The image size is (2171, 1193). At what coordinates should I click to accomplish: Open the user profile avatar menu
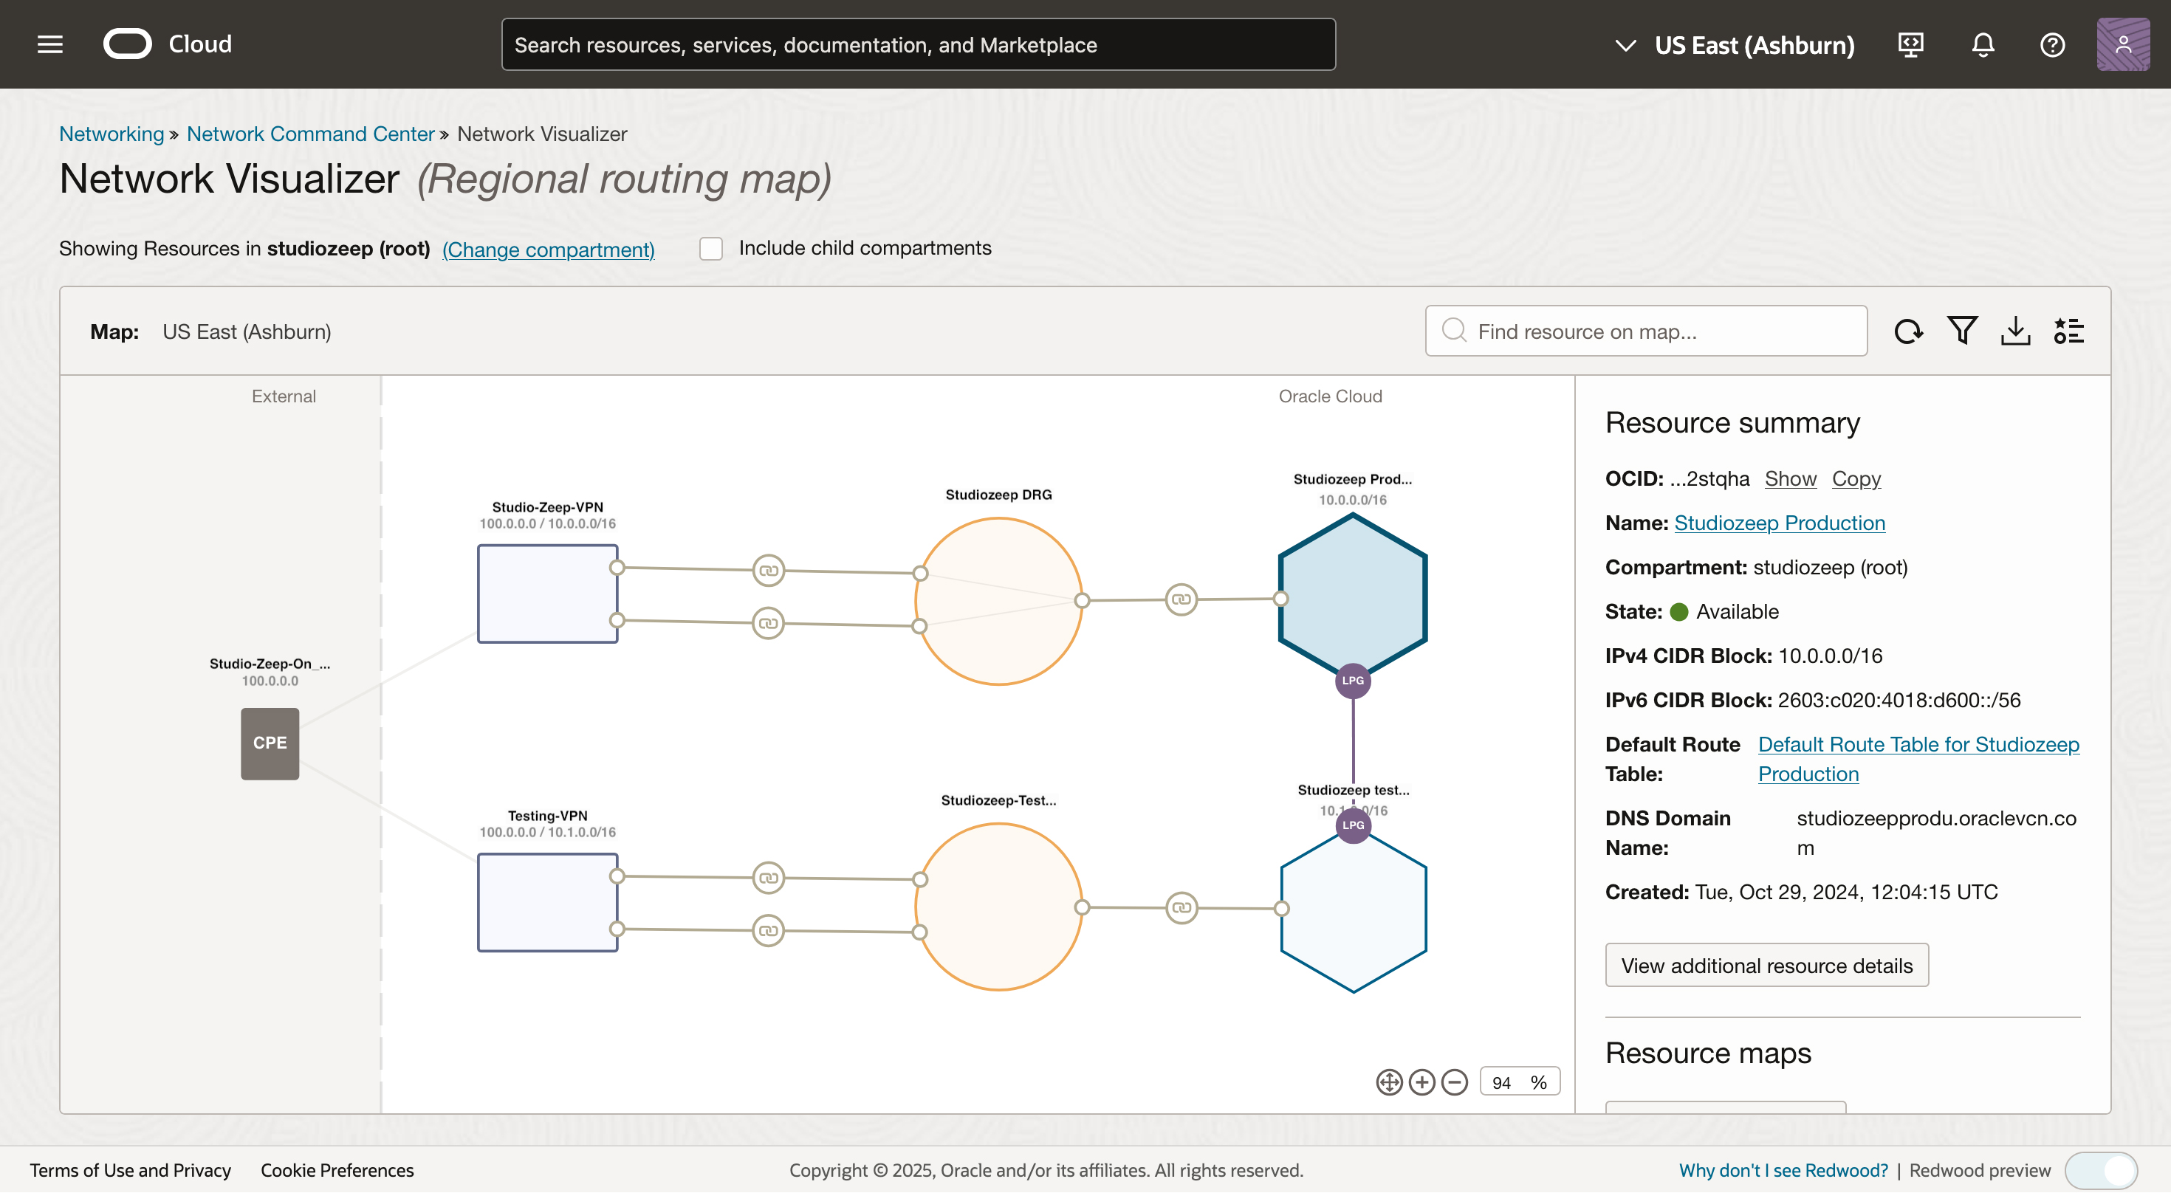click(2122, 44)
